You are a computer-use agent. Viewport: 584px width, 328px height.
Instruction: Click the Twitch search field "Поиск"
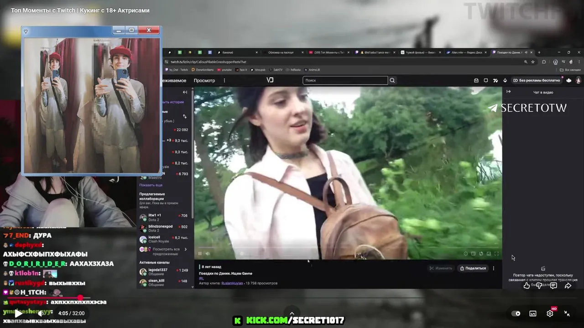pyautogui.click(x=345, y=80)
